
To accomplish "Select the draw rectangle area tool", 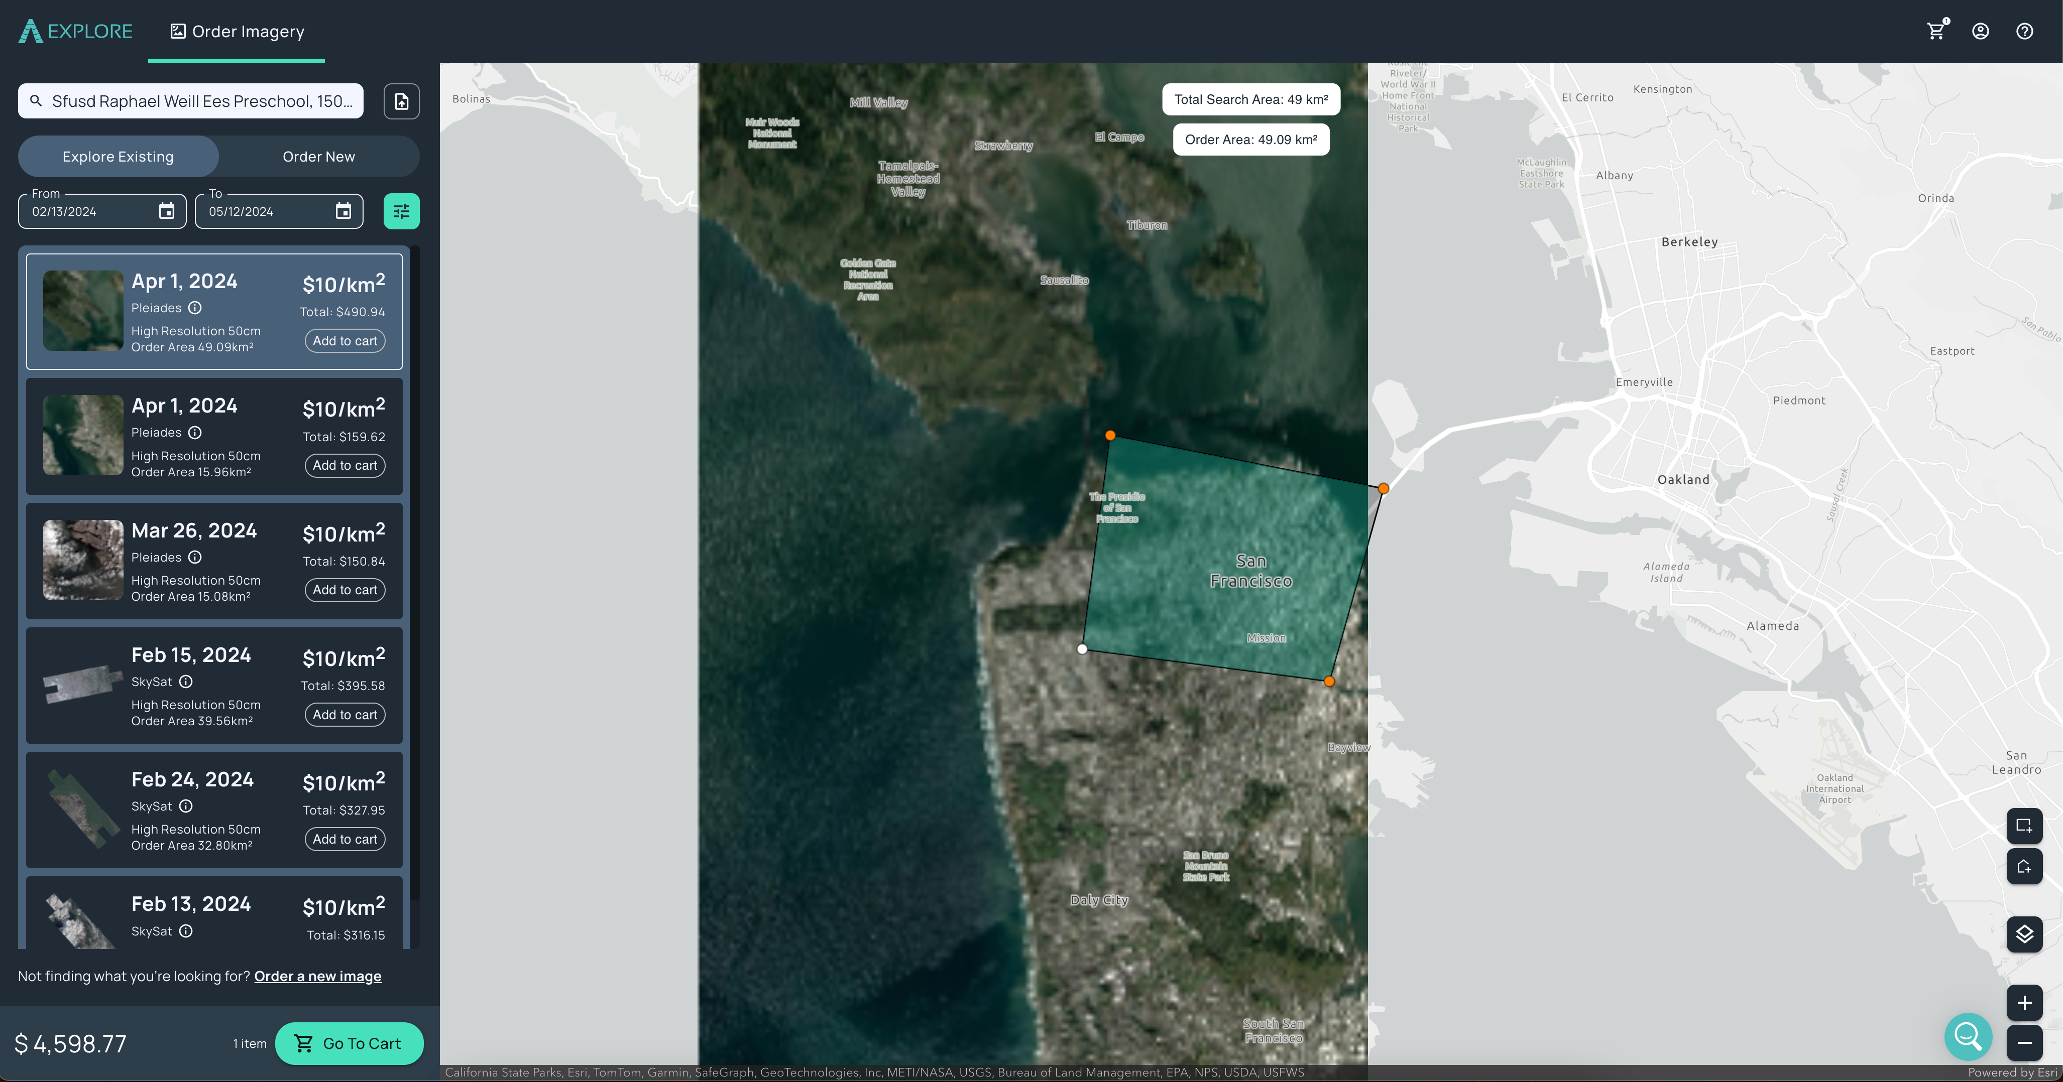I will point(2024,826).
